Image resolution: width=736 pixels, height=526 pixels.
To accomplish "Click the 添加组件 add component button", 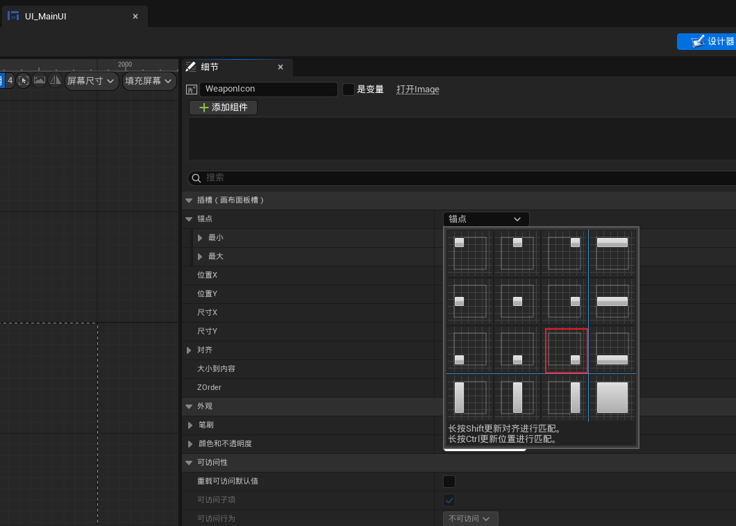I will coord(223,108).
